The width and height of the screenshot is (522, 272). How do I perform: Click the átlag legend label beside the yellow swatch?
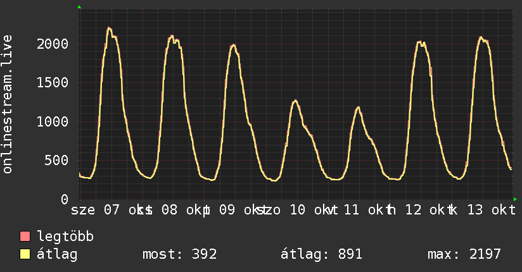point(57,254)
